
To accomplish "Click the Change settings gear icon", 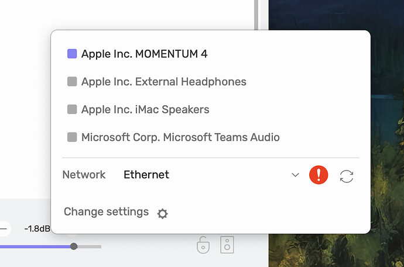I will point(163,214).
